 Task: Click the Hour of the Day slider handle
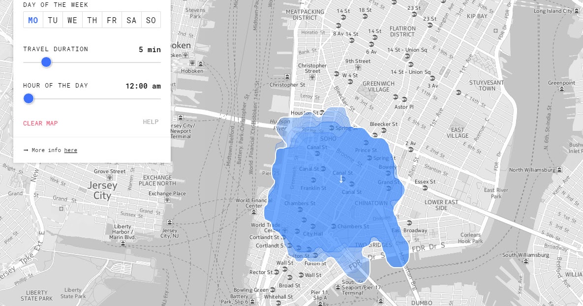pos(28,98)
